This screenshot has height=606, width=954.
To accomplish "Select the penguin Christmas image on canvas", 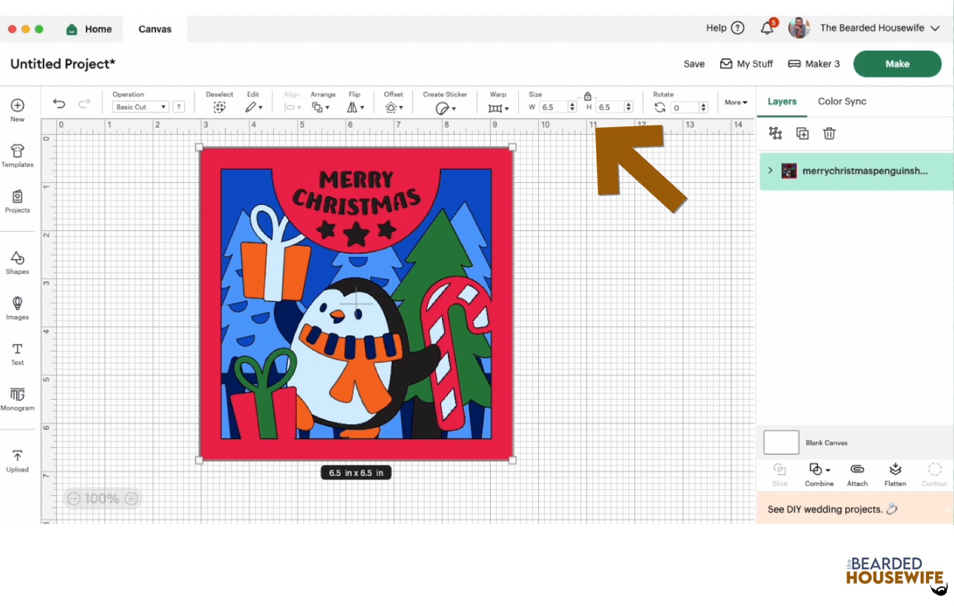I will click(356, 303).
